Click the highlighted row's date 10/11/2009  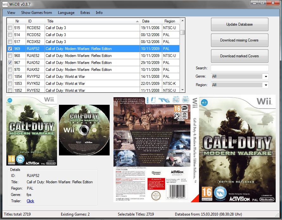point(150,49)
